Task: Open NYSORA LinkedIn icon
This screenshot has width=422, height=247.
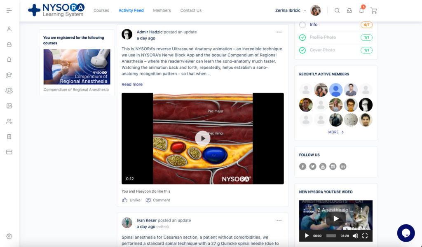Action: click(x=343, y=166)
